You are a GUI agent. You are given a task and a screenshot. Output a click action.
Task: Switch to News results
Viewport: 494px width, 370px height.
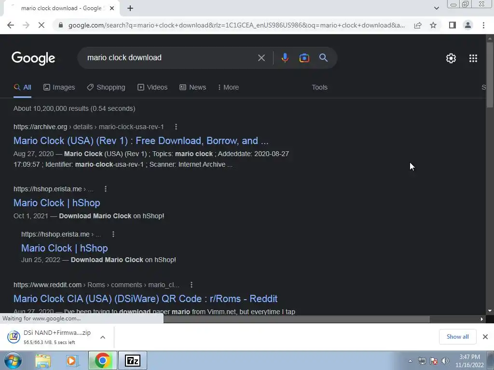(x=193, y=88)
